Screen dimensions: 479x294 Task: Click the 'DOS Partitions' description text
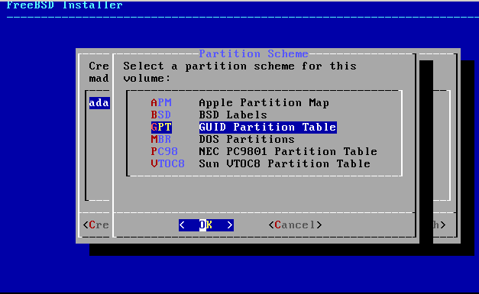click(247, 140)
